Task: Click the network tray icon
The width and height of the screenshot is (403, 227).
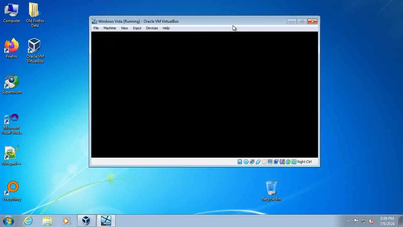Action: (364, 221)
